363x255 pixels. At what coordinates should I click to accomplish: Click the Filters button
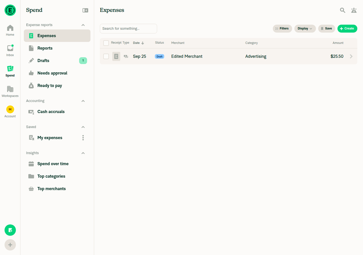[282, 29]
